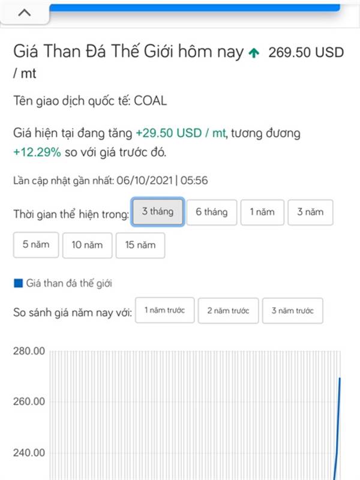
Task: Click the Giá than đá thế giới legend label
Action: click(x=69, y=283)
